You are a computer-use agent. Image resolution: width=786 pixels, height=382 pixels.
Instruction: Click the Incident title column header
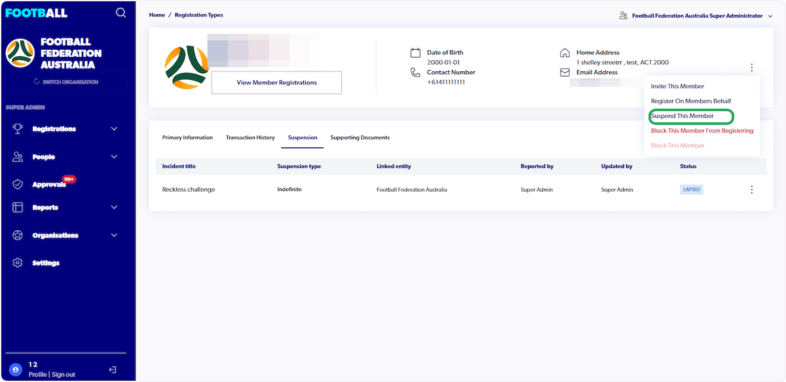tap(179, 166)
